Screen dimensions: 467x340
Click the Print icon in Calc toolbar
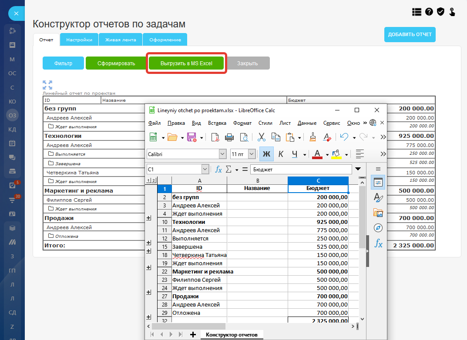230,137
